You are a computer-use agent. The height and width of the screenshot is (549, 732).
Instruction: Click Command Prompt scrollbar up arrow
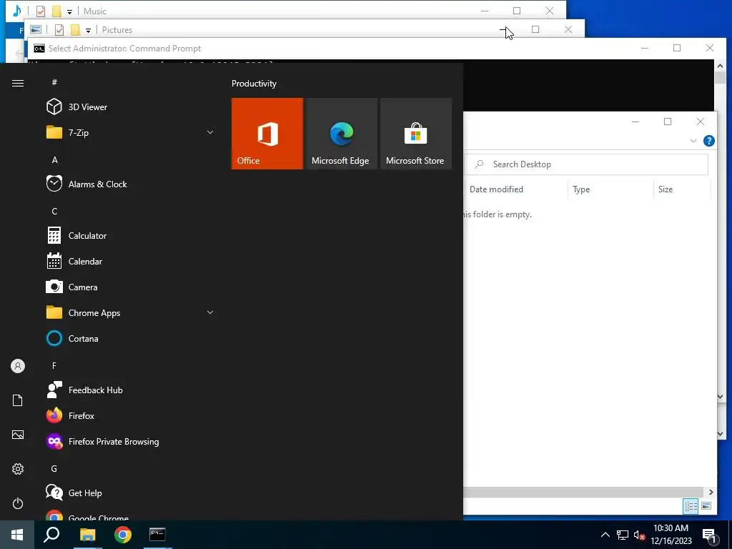tap(720, 66)
